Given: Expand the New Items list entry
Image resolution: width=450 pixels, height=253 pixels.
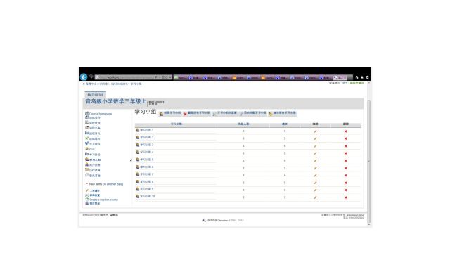Looking at the screenshot, I should point(105,184).
